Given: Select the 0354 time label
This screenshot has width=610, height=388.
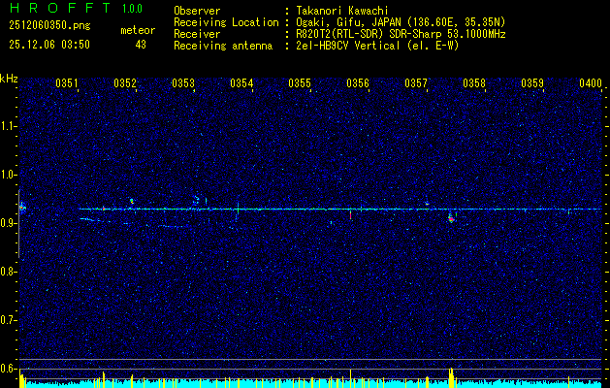Looking at the screenshot, I should click(241, 82).
